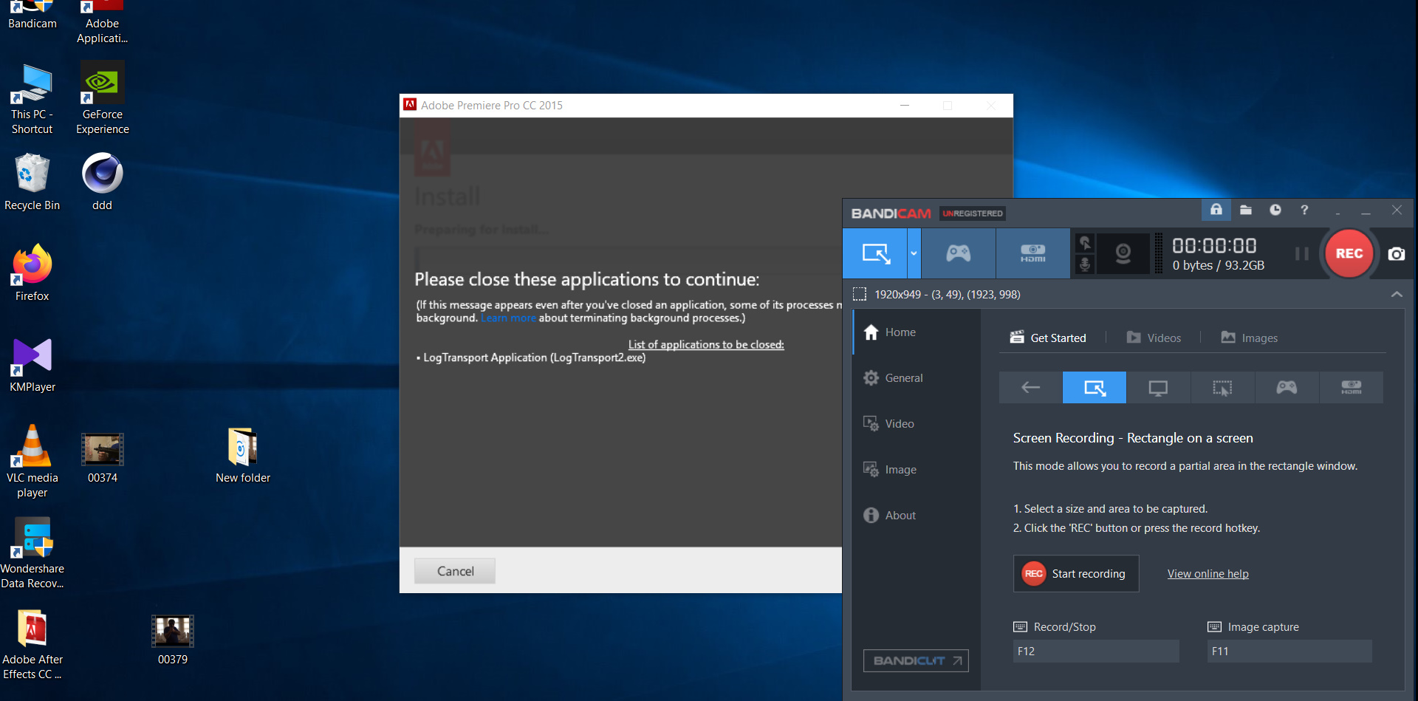Click the red REC button

click(1349, 253)
